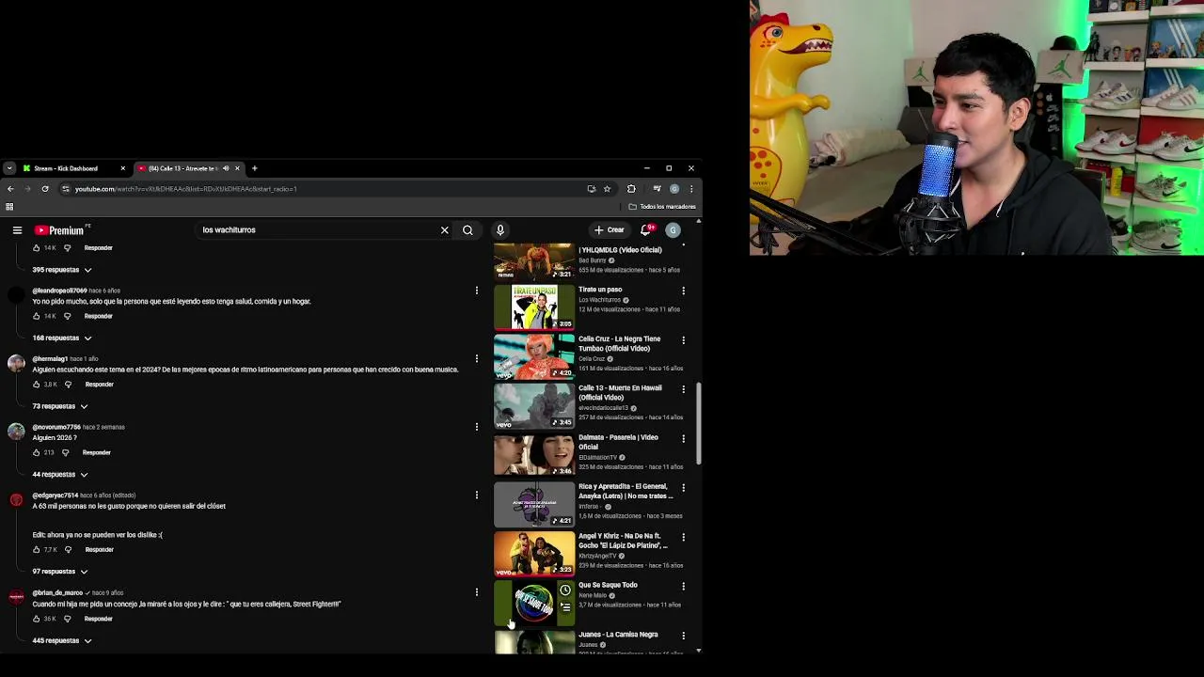This screenshot has height=677, width=1204.
Task: Expand the 97 respuestas thread
Action: click(x=60, y=572)
